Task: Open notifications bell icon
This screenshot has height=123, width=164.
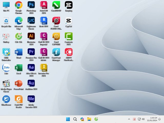Action: coord(159,119)
